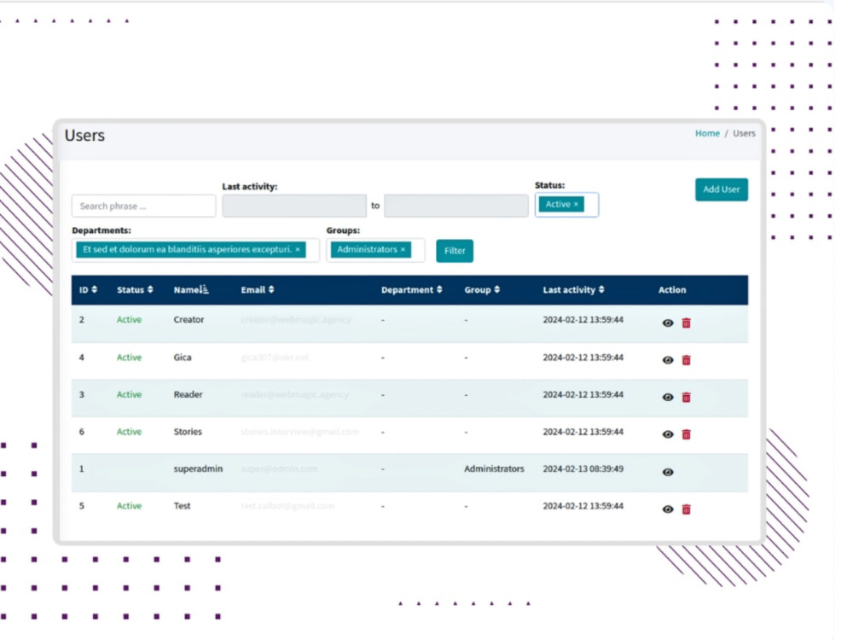Image resolution: width=853 pixels, height=640 pixels.
Task: Select the name cell Stories
Action: (188, 432)
